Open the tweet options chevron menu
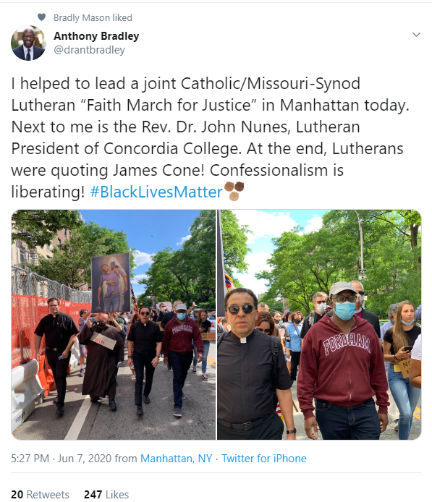This screenshot has width=432, height=502. (416, 35)
